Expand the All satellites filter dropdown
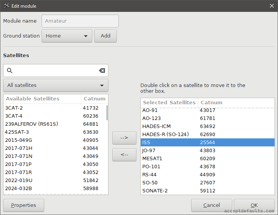The height and width of the screenshot is (215, 278). (56, 85)
